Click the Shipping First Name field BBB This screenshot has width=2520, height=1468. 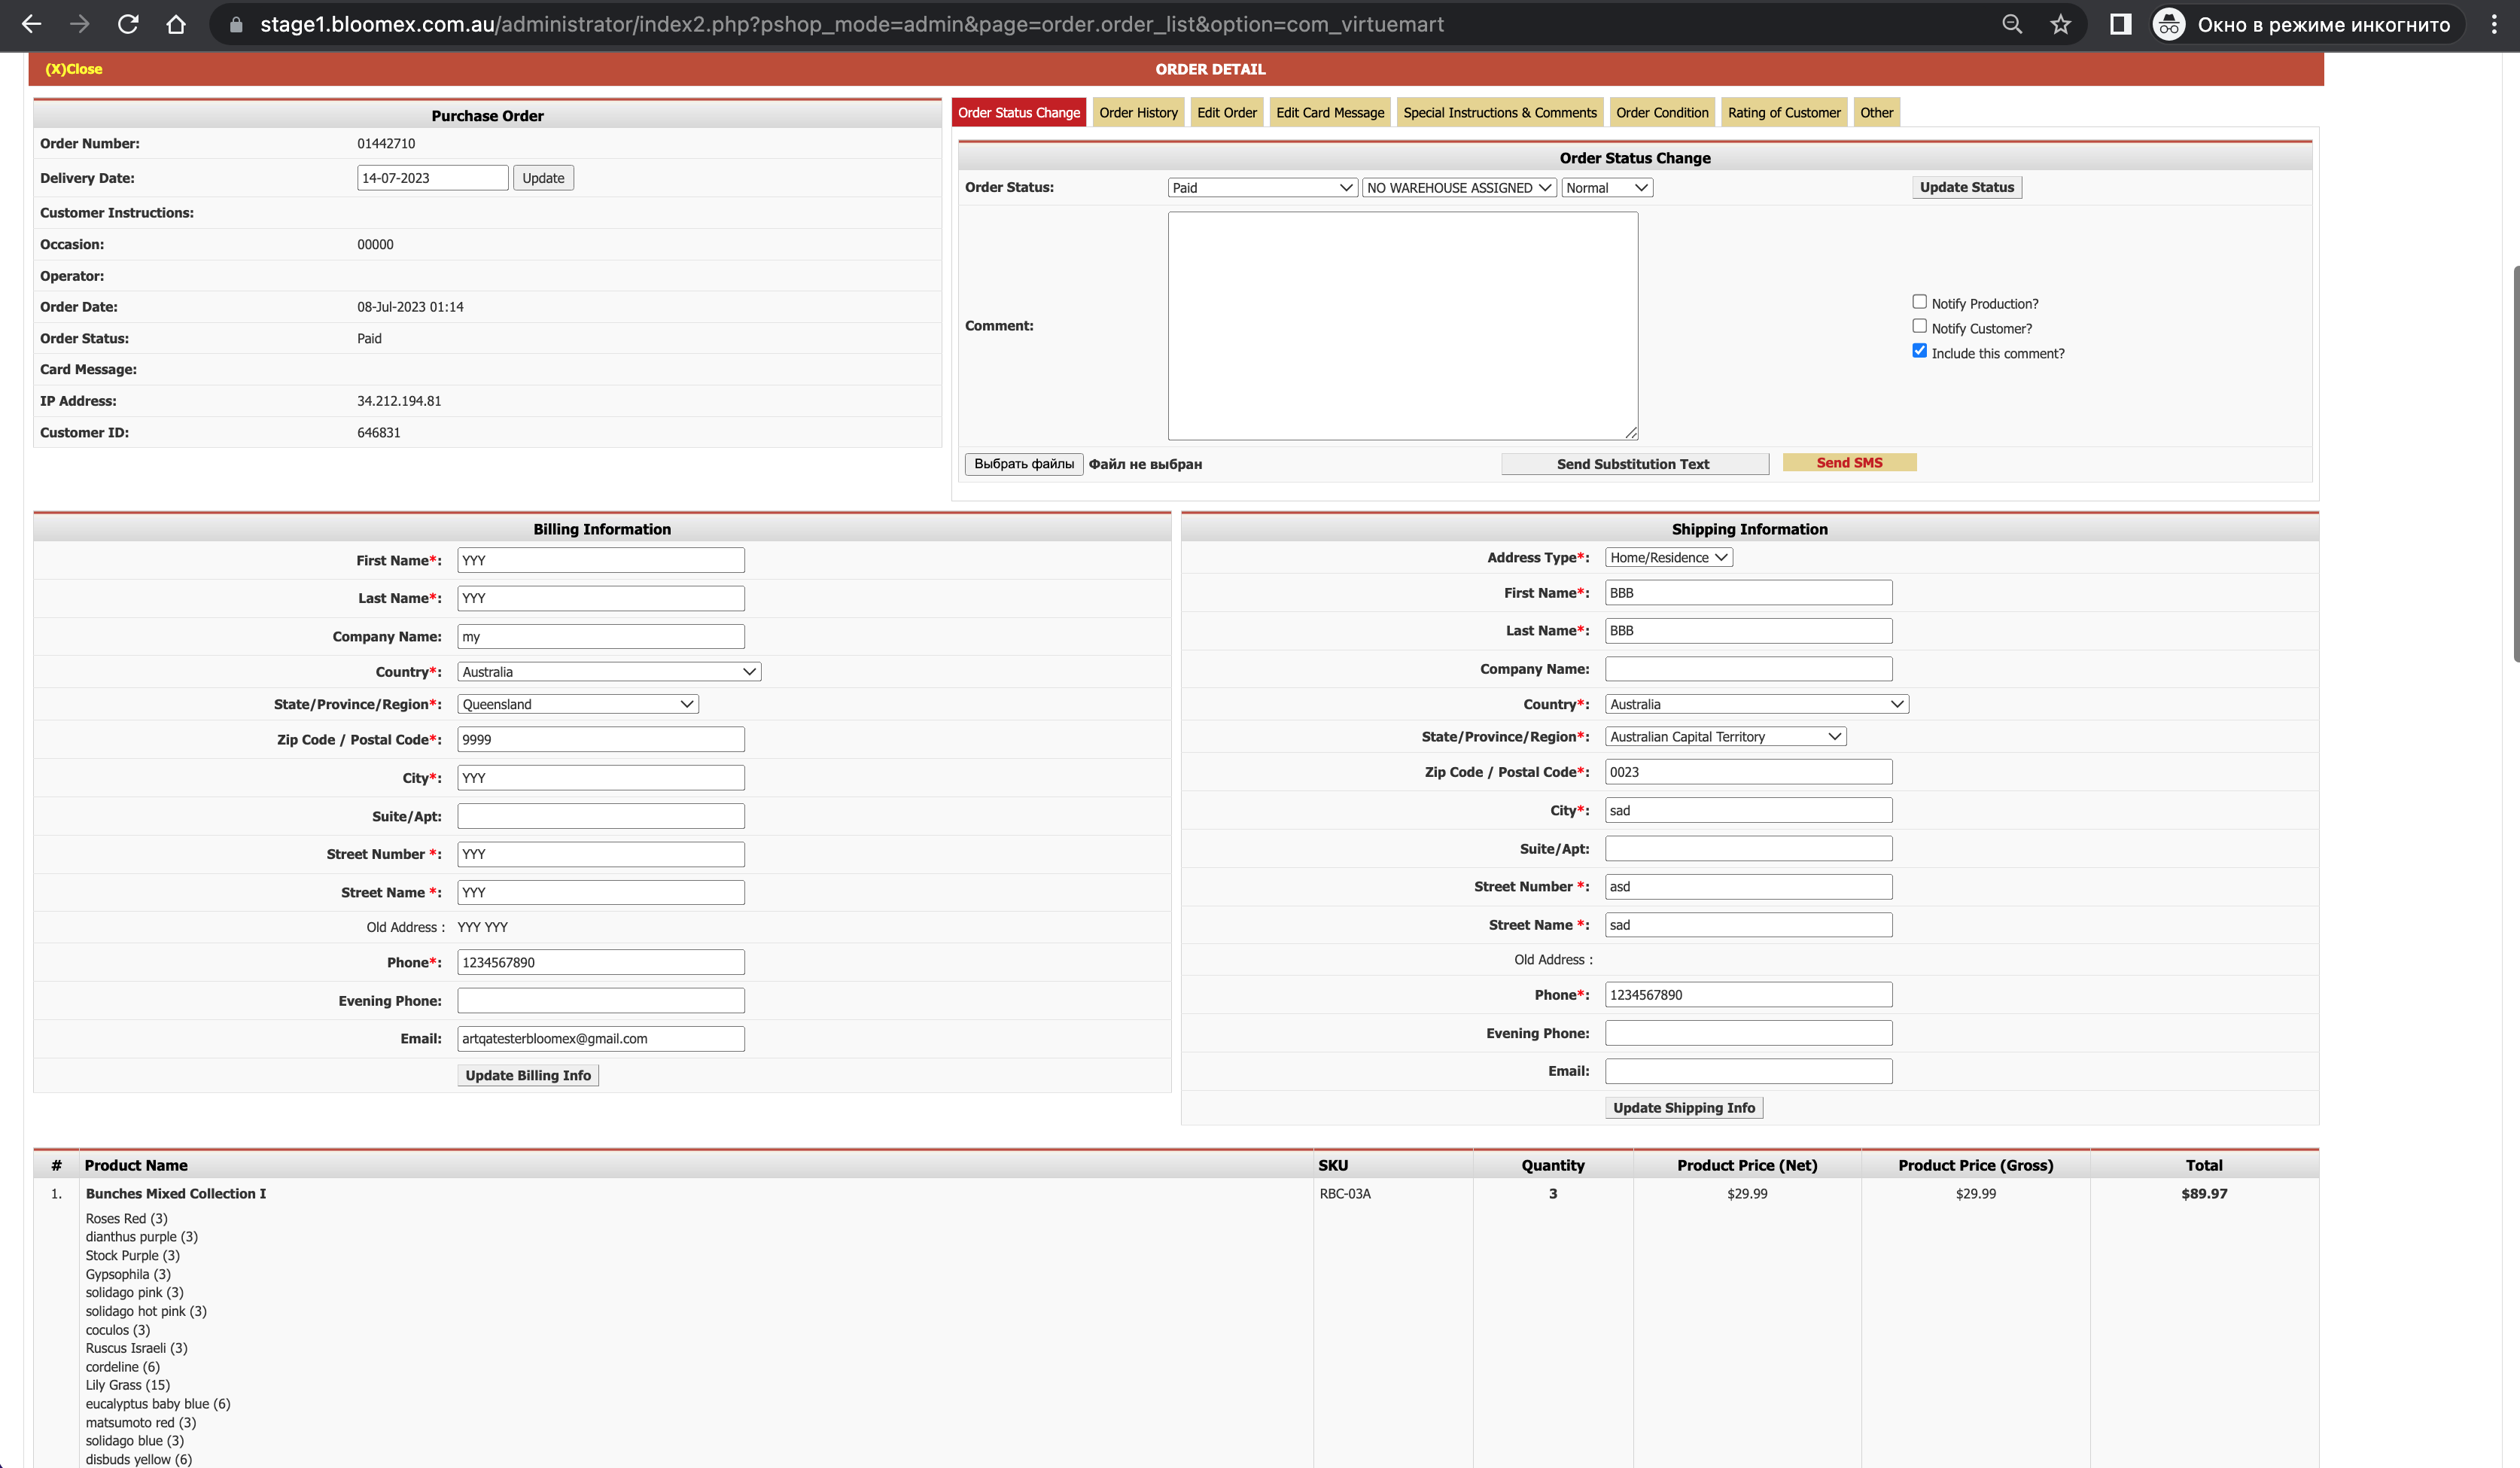point(1749,593)
